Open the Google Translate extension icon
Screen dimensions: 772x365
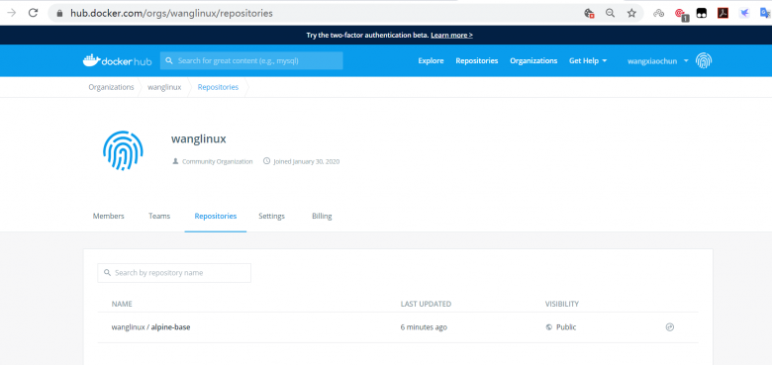[766, 13]
